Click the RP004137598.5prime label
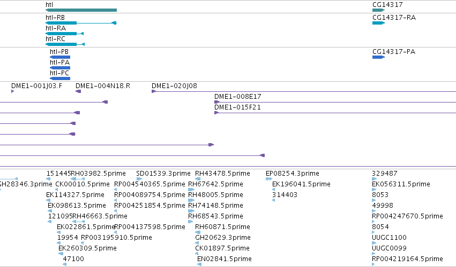The height and width of the screenshot is (267, 456). (150, 227)
